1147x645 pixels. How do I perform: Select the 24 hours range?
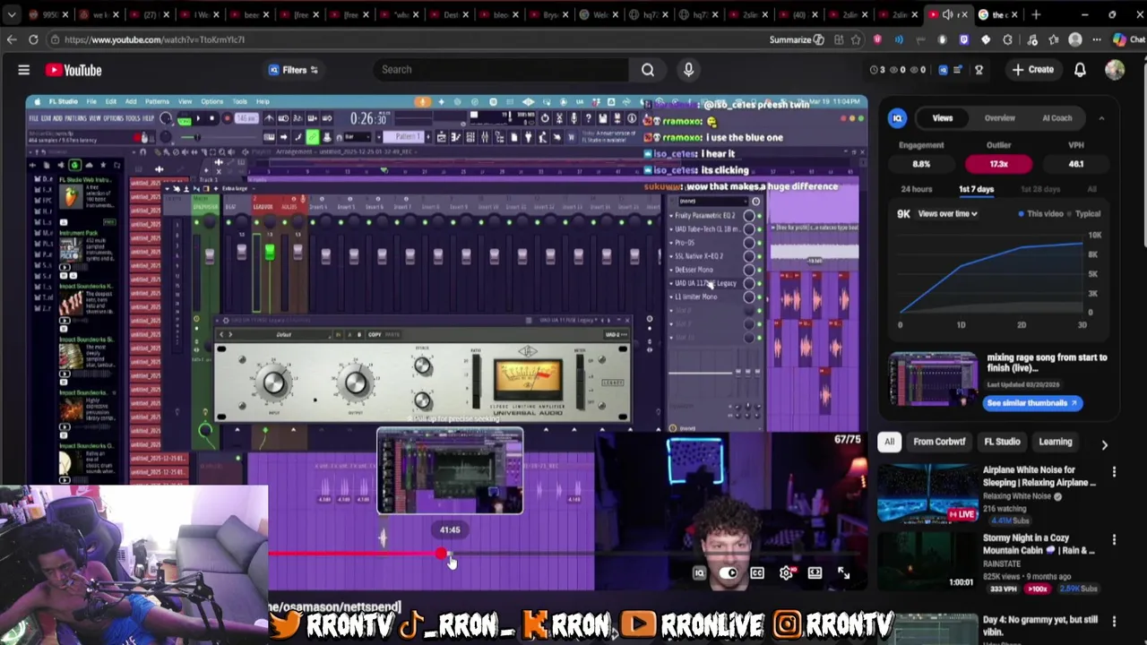click(916, 189)
